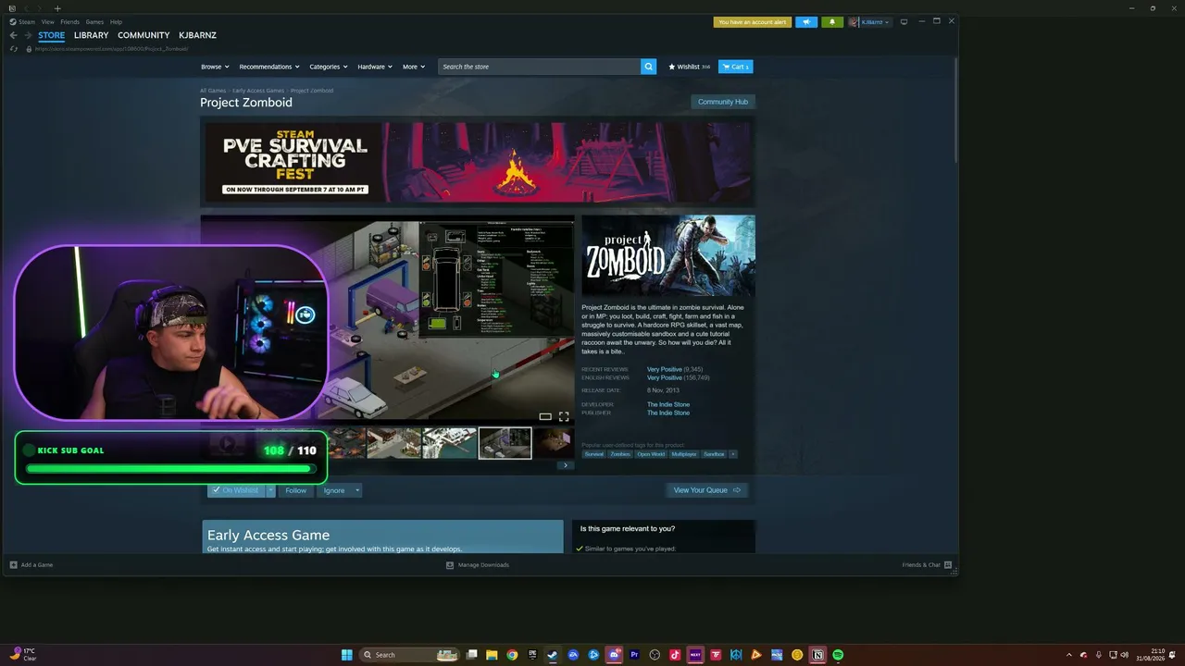The height and width of the screenshot is (666, 1185).
Task: Reload the Steam store page
Action: point(13,49)
